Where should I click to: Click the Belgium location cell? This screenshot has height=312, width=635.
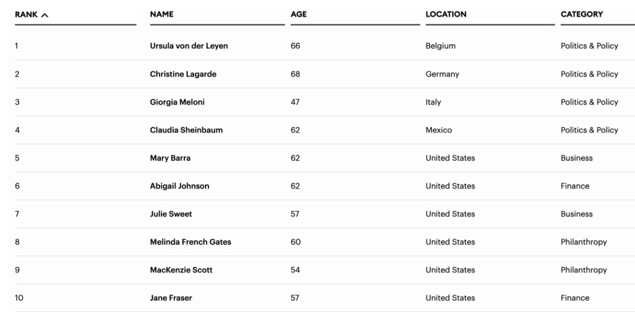pyautogui.click(x=440, y=46)
